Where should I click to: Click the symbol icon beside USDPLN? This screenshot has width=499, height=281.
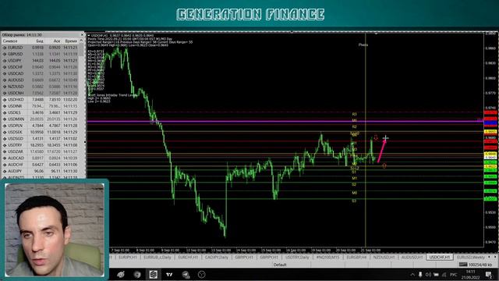(5, 126)
